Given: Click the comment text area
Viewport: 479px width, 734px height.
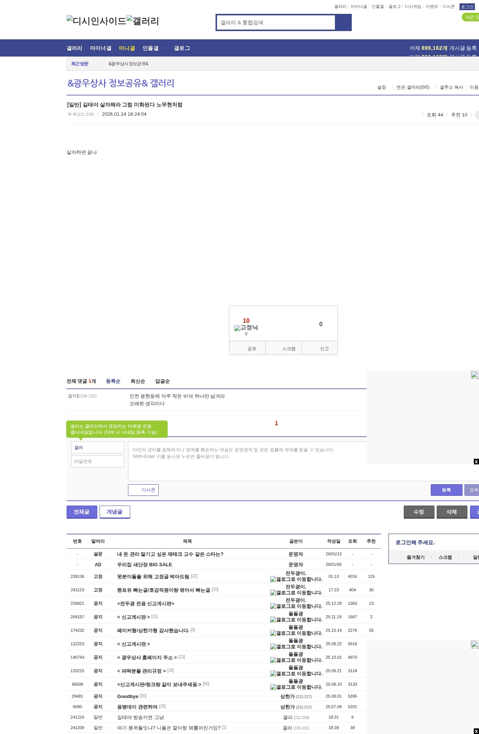Looking at the screenshot, I should pyautogui.click(x=303, y=461).
